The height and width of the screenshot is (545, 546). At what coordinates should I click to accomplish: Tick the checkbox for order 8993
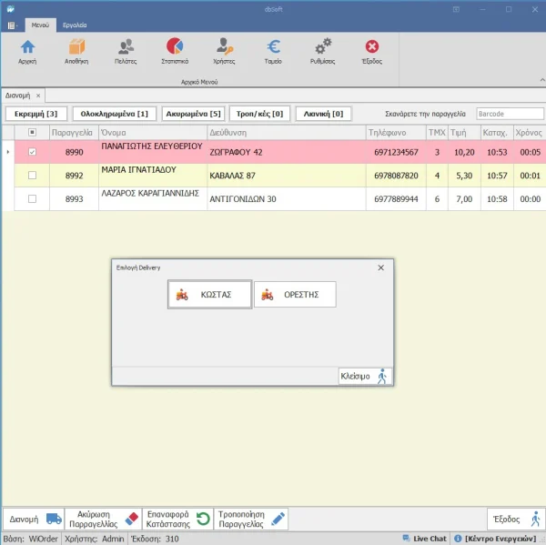[33, 198]
